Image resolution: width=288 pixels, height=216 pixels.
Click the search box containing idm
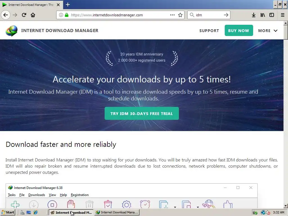[x=209, y=15]
